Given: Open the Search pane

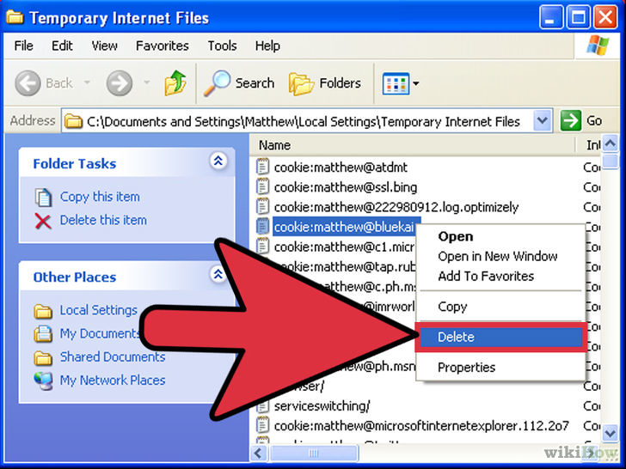Looking at the screenshot, I should coord(239,83).
